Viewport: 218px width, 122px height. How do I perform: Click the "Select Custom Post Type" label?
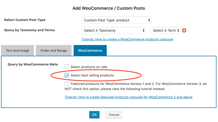[25, 20]
